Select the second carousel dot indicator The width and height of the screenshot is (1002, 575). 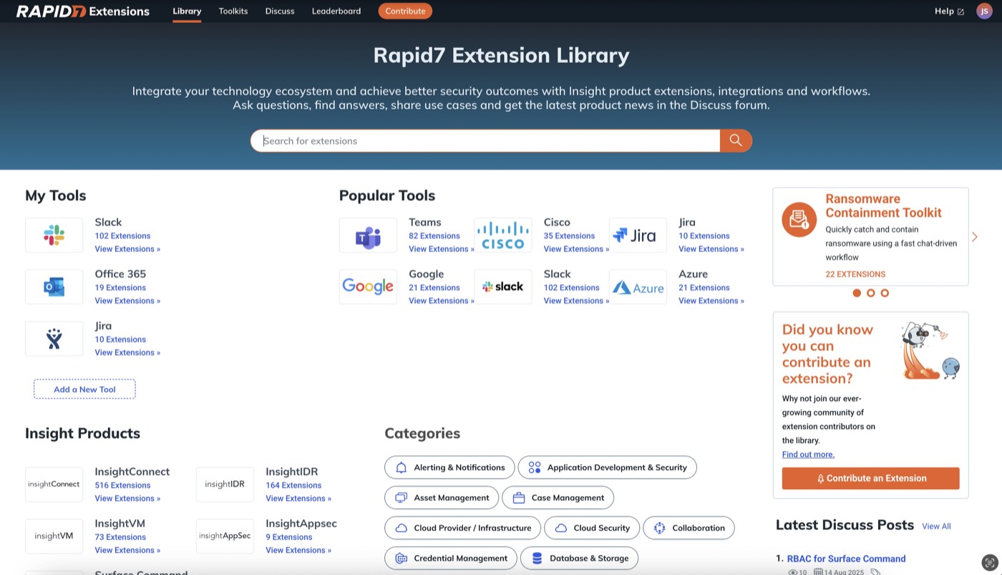click(x=871, y=293)
